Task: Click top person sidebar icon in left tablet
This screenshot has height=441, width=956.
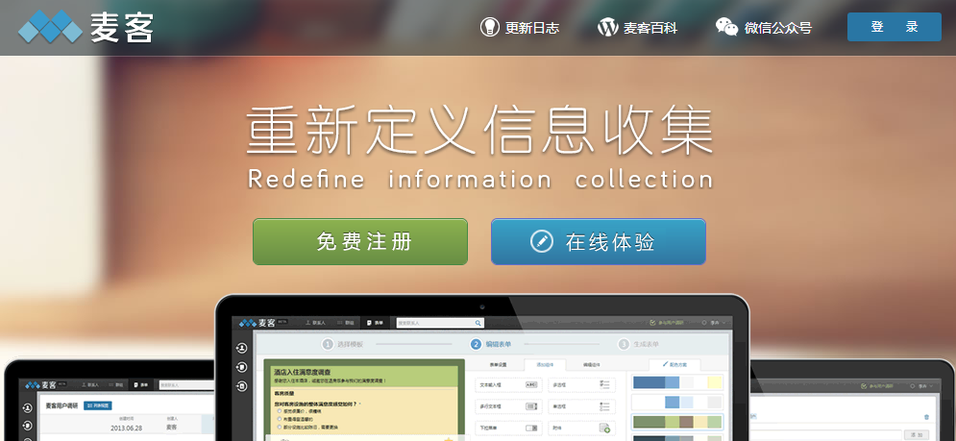Action: tap(28, 408)
